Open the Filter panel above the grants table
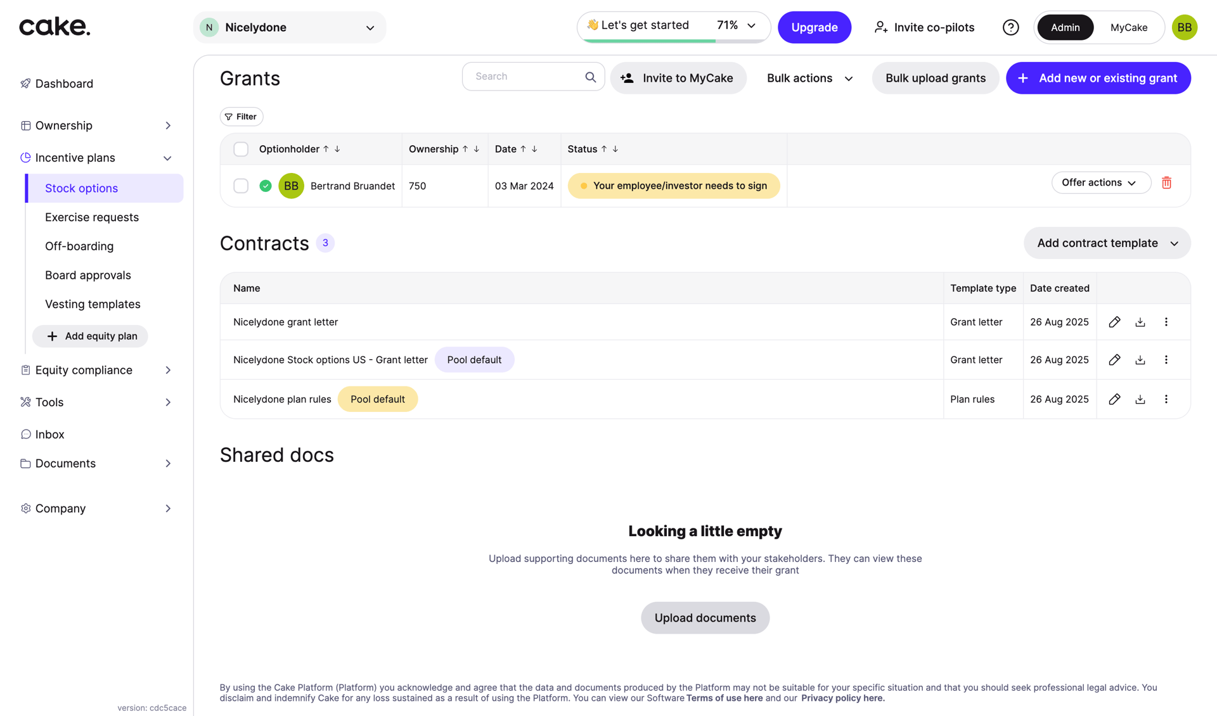1217x716 pixels. click(x=241, y=117)
